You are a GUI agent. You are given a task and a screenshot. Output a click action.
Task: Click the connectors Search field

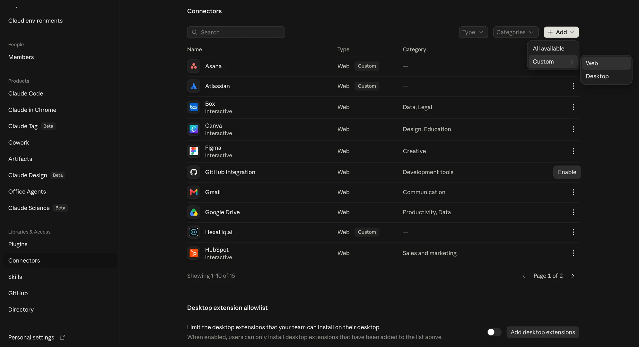236,32
